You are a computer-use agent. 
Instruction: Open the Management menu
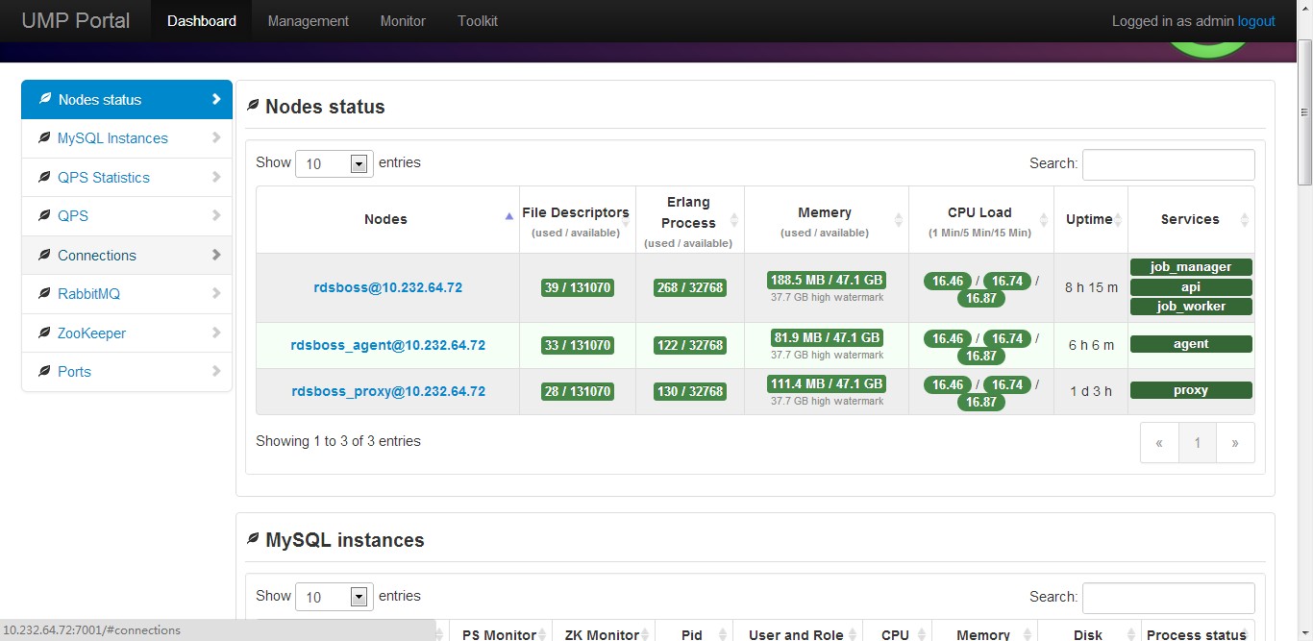(x=309, y=21)
